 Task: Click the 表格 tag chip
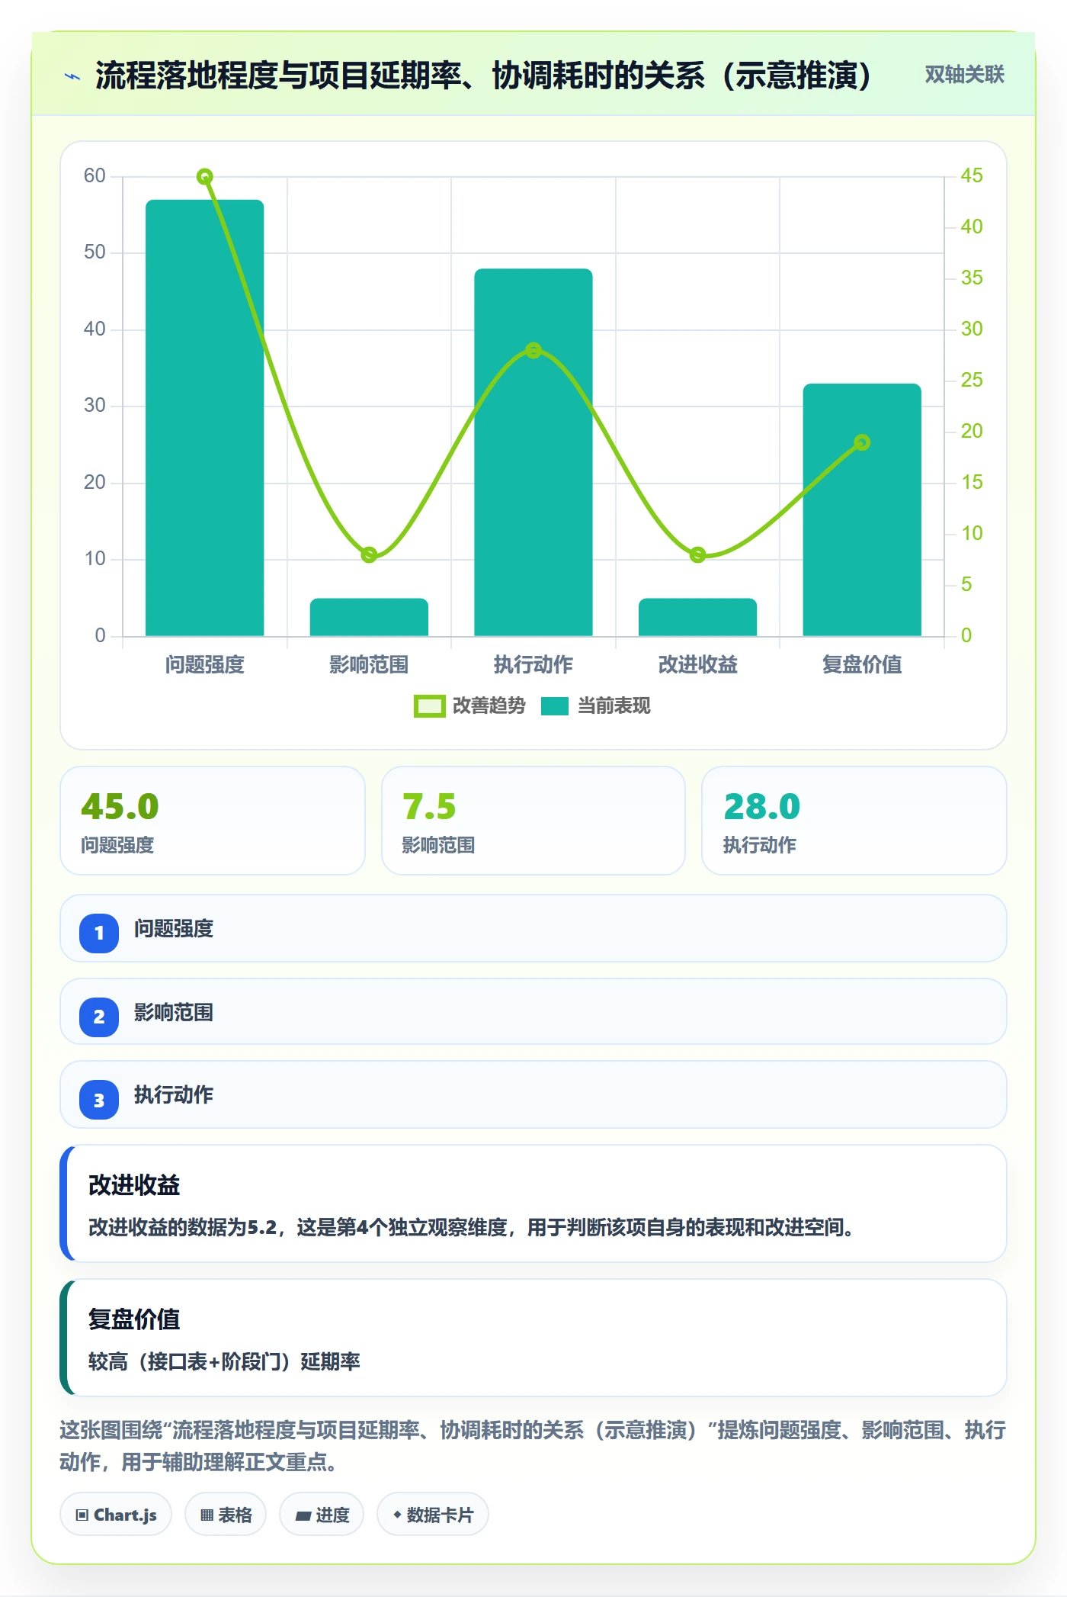tap(226, 1515)
